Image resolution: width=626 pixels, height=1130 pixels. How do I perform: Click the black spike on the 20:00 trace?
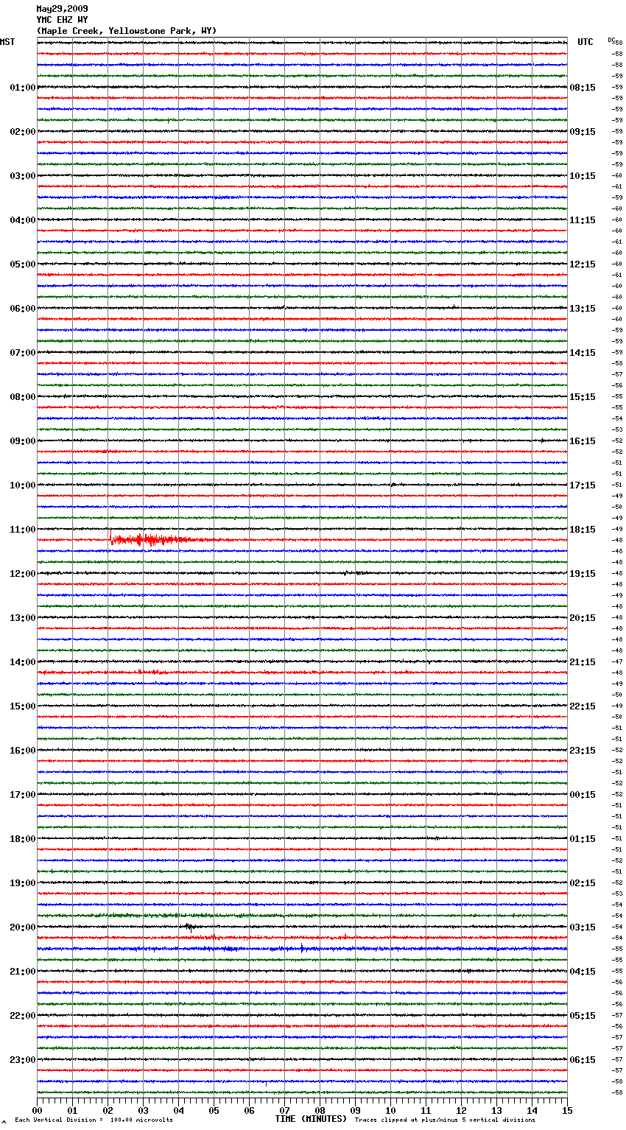pos(189,927)
